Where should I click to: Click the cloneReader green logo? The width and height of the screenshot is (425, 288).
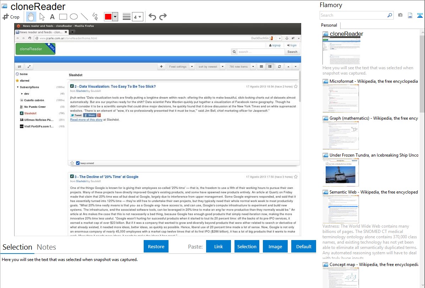pos(35,49)
